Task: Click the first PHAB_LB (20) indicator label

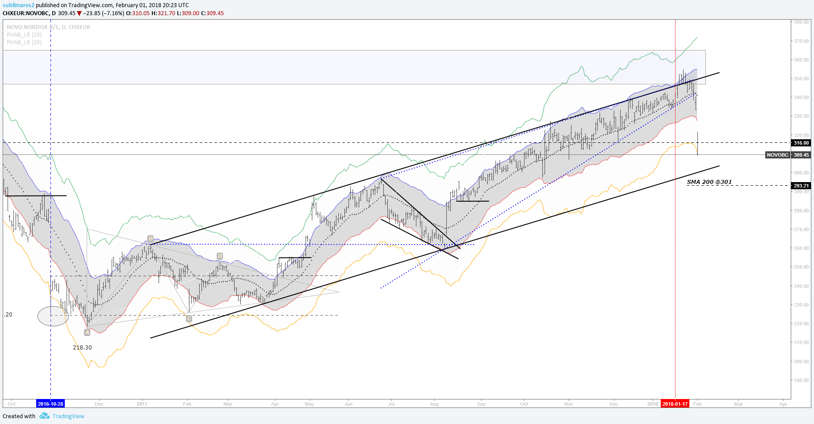Action: (x=24, y=35)
